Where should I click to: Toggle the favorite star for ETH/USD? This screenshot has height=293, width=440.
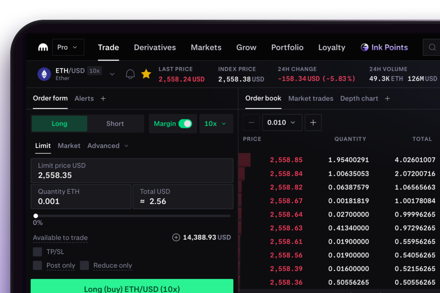[x=146, y=74]
